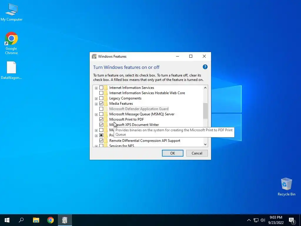Screen dimensions: 301x226
Task: Click the Windows Features taskbar button
Action: (65, 220)
